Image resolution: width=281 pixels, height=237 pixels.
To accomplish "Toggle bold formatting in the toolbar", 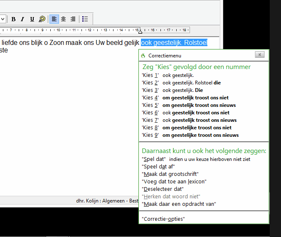I will coord(13,19).
